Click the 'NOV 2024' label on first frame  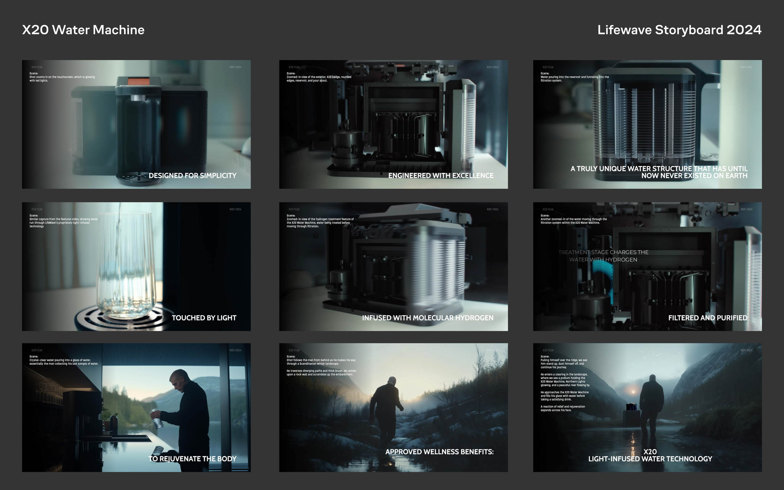coord(235,67)
